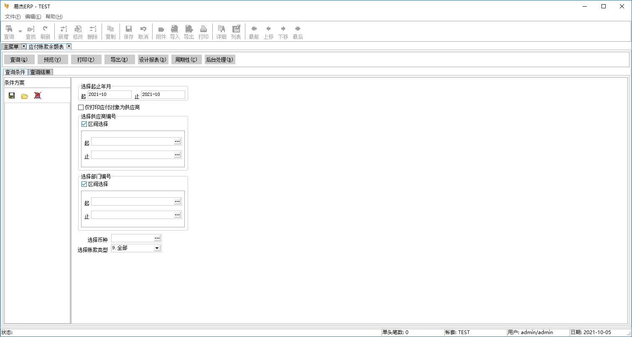Enable 仅打印应付对象为供应商 checkbox
The image size is (632, 337).
(81, 108)
